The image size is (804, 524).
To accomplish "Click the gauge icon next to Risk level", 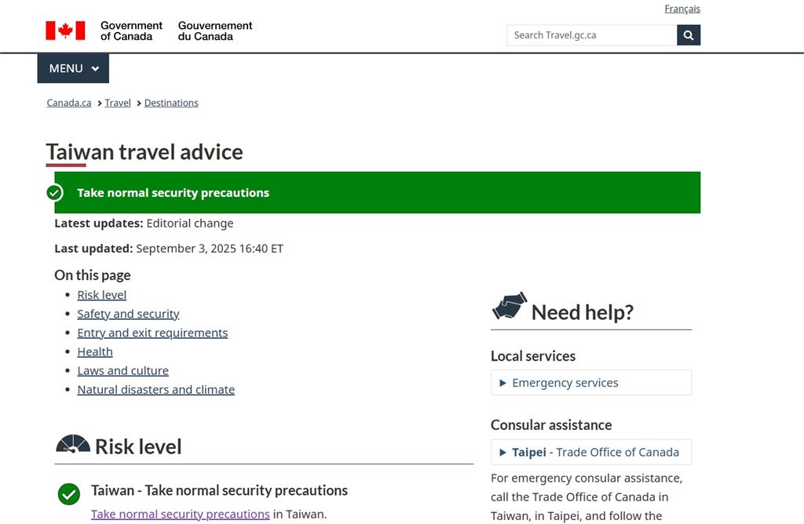I will pyautogui.click(x=72, y=445).
